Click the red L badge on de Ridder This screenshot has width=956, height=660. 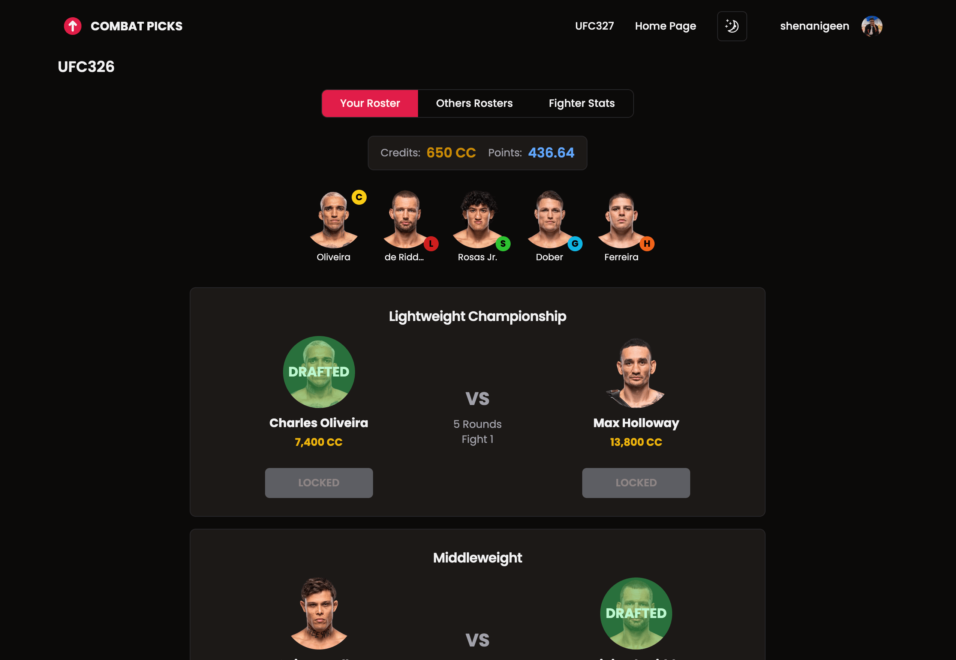[x=431, y=244]
